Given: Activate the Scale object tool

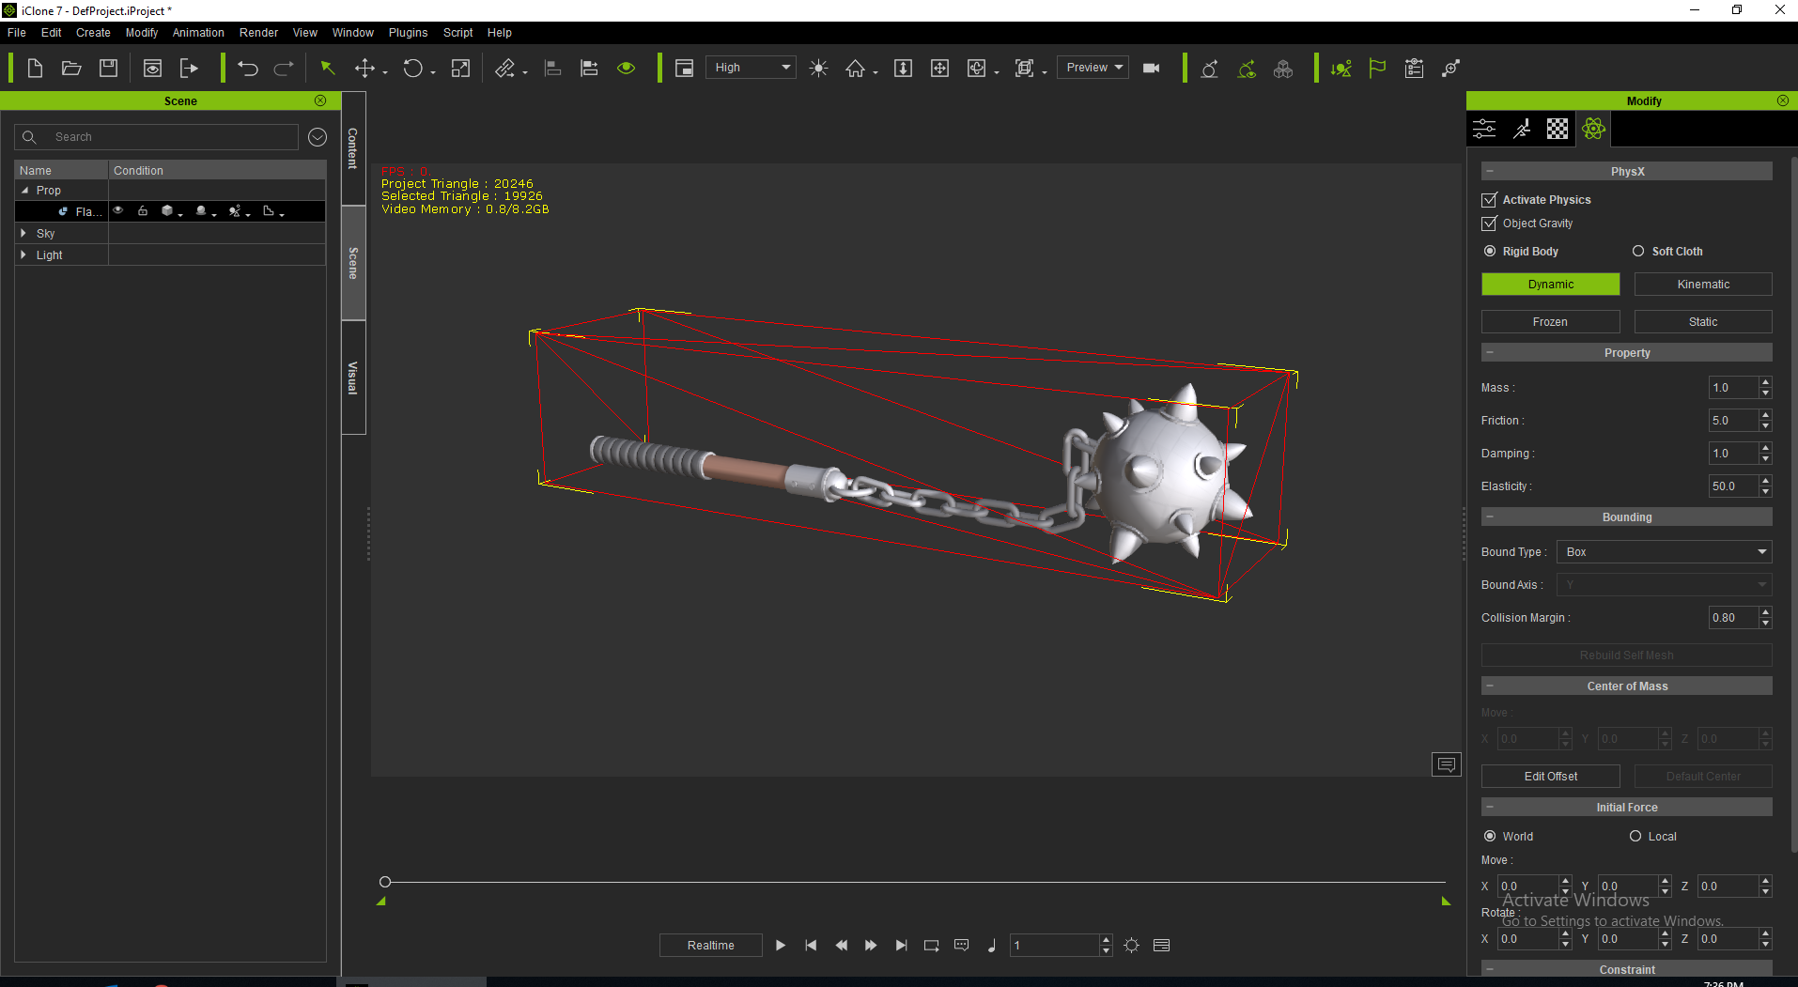Looking at the screenshot, I should click(x=460, y=68).
